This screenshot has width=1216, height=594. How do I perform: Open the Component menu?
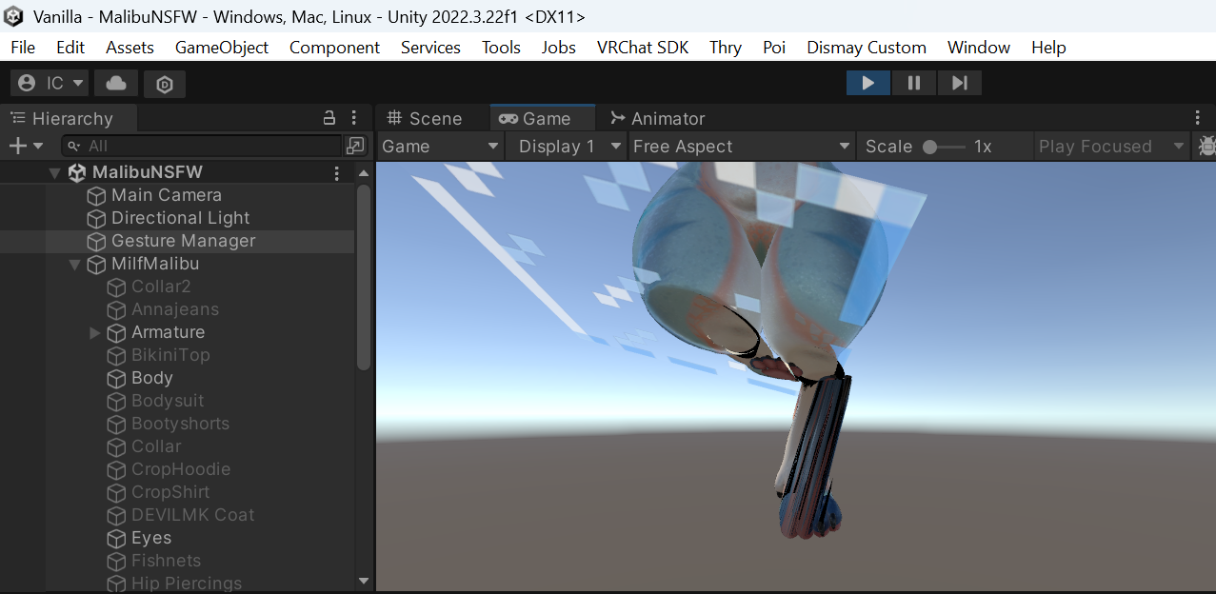point(334,47)
